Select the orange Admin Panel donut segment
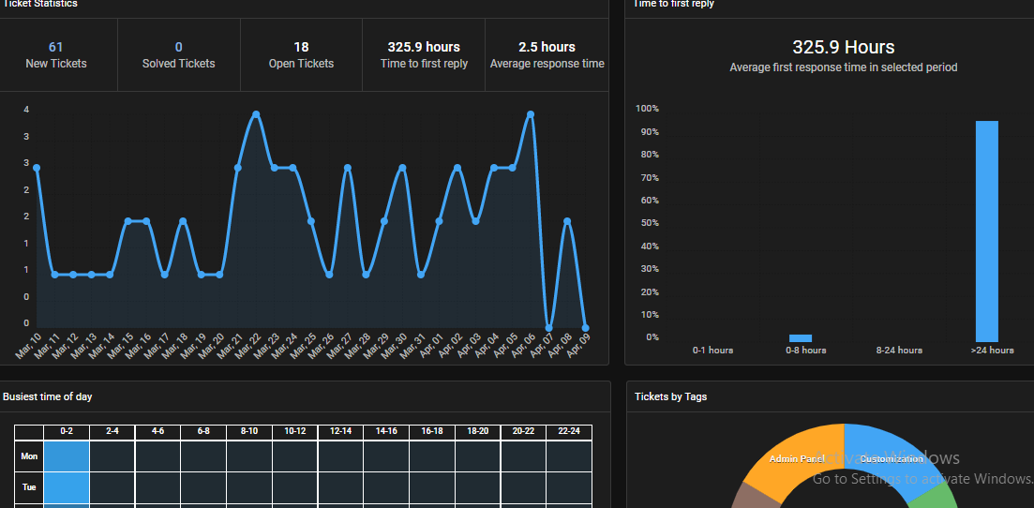 [x=797, y=457]
